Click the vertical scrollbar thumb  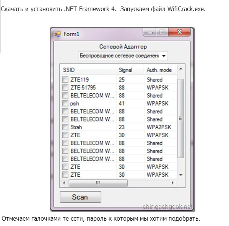coord(180,118)
